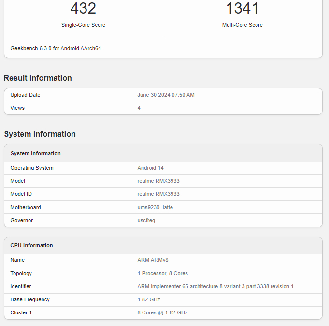Click the multi-core score 1341
Viewport: 329px width, 326px height.
pos(243,8)
